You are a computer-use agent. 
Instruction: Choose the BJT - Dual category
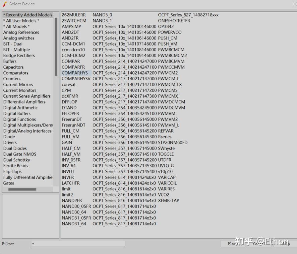pyautogui.click(x=13, y=44)
